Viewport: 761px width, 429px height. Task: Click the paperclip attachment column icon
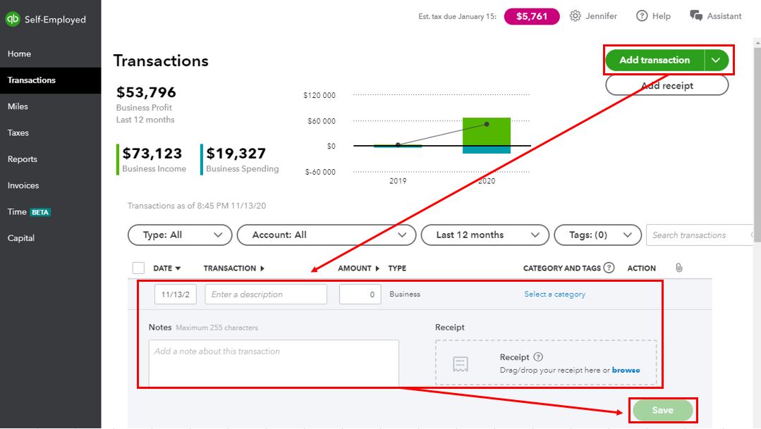679,268
